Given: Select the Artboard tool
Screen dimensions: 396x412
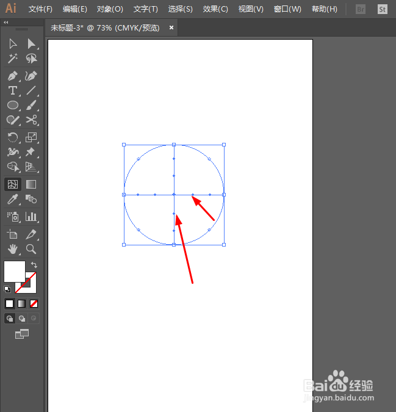Looking at the screenshot, I should [13, 234].
